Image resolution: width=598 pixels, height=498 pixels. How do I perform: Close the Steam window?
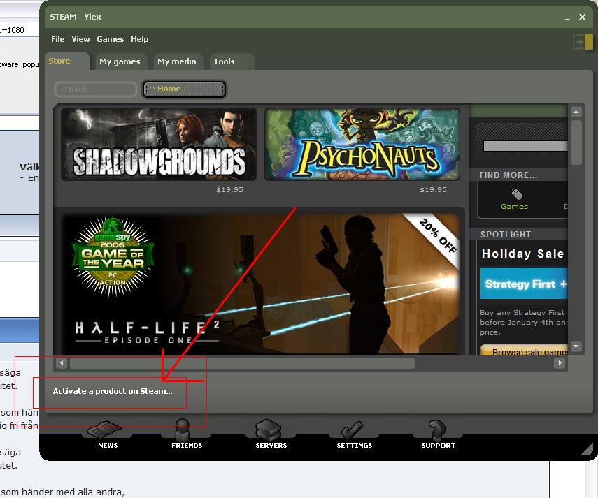tap(582, 17)
